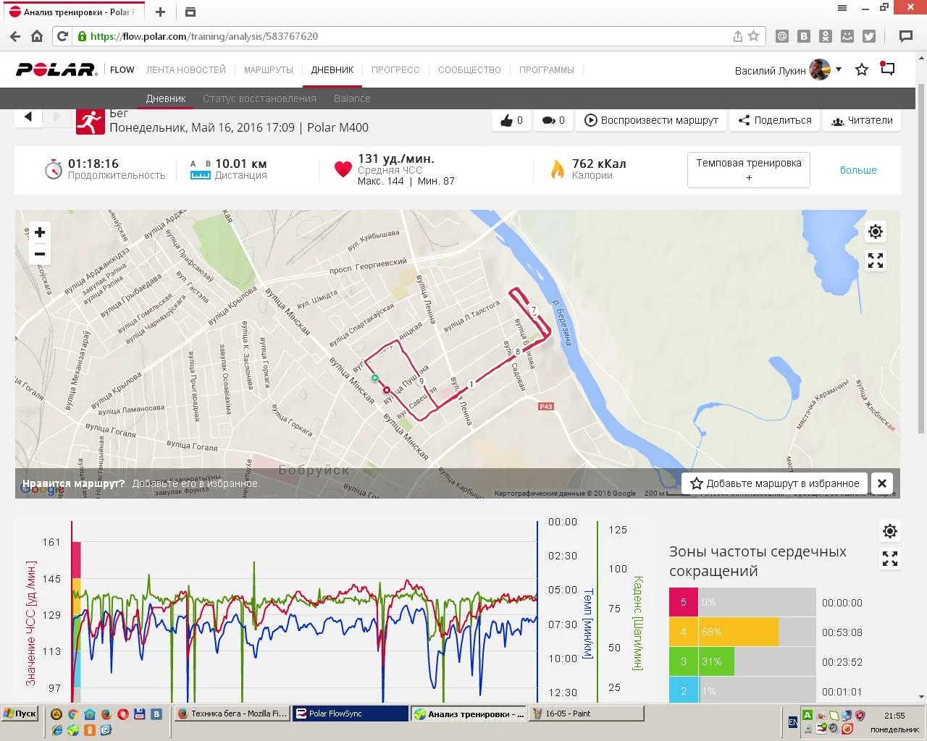
Task: Open map settings gear icon
Action: tap(876, 232)
